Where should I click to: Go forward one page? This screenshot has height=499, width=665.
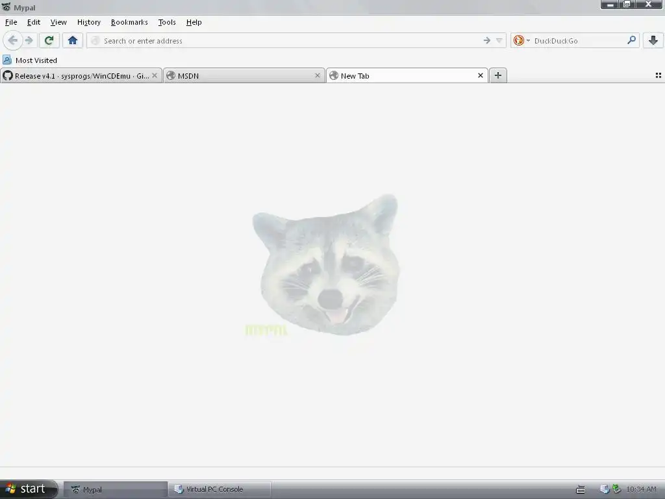[29, 41]
